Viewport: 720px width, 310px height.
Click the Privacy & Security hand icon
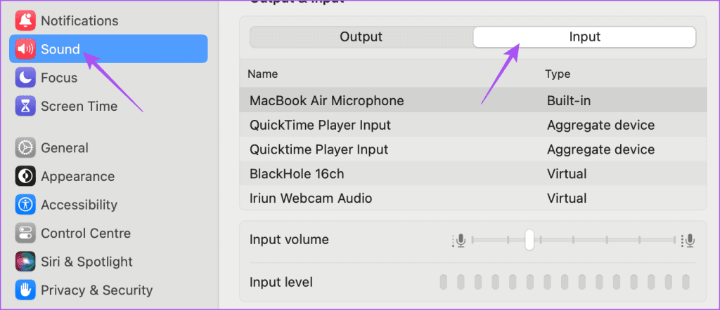click(25, 290)
